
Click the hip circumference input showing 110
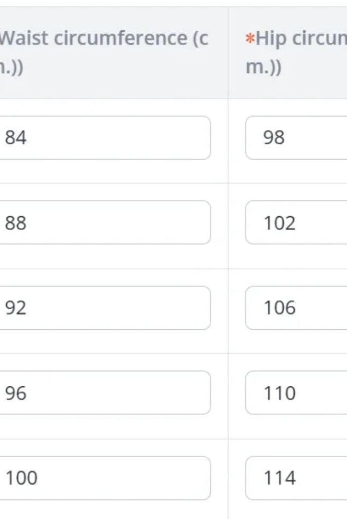(297, 393)
